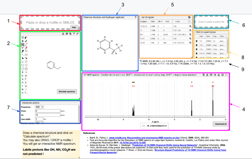Click the export icon in List of signals header
252x159 pixels.
(190, 17)
